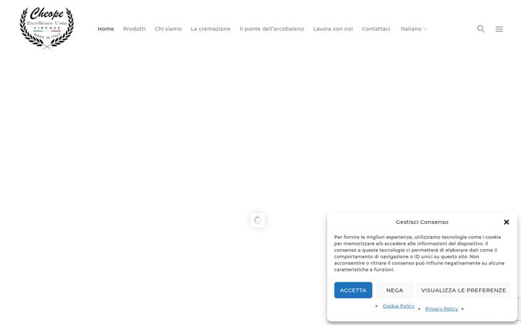The width and height of the screenshot is (521, 325).
Task: Click VISUALIZZA LE PREFERENZE button
Action: coord(464,290)
